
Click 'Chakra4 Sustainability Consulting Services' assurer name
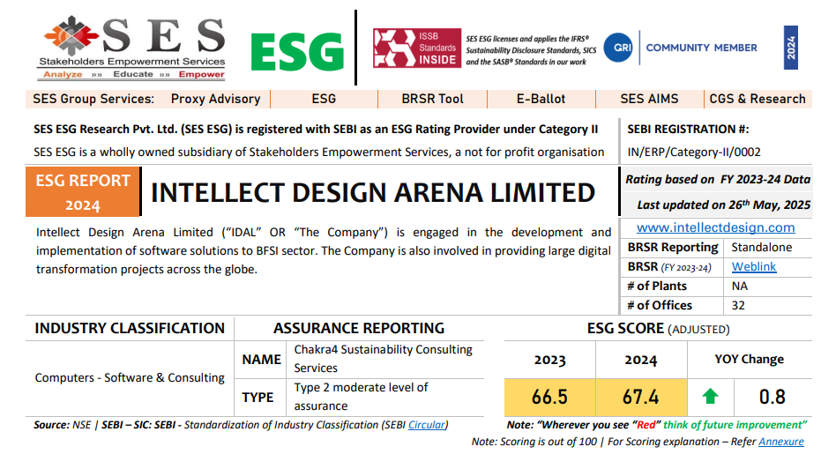click(383, 359)
